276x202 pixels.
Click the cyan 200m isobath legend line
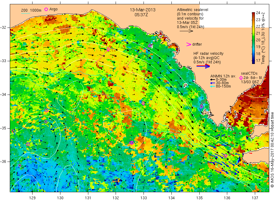[25, 13]
